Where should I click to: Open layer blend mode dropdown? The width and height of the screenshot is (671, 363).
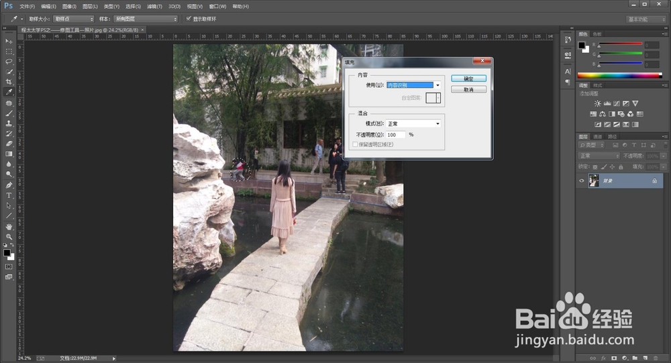pyautogui.click(x=599, y=156)
